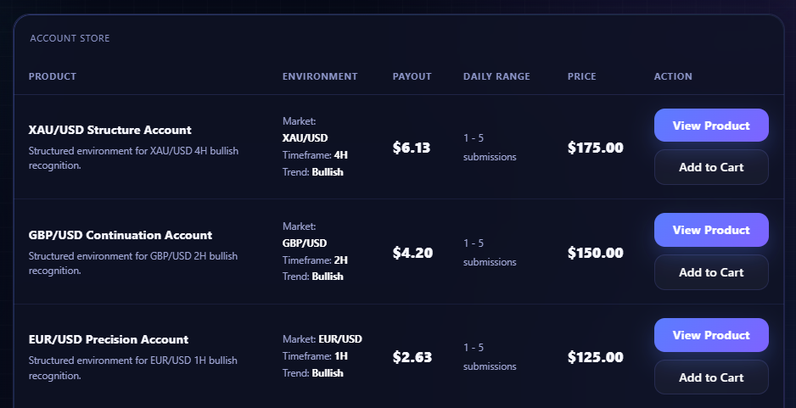The height and width of the screenshot is (408, 796).
Task: Click the GBP/USD 2H bullish description text
Action: tap(133, 263)
